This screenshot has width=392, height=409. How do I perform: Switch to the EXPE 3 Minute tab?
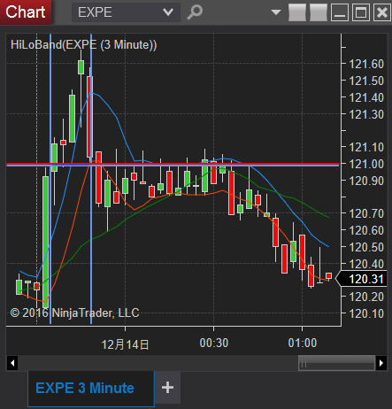point(91,389)
